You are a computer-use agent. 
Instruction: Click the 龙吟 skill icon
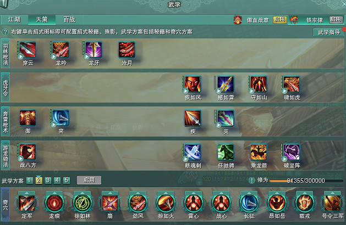point(61,50)
